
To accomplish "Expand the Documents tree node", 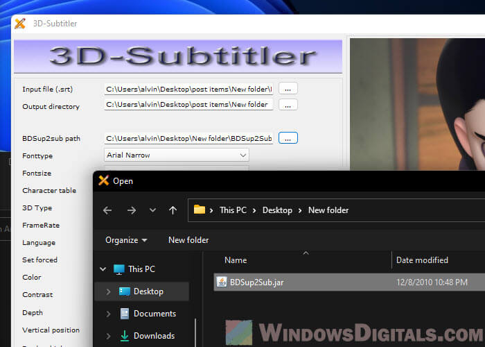I will click(x=108, y=314).
